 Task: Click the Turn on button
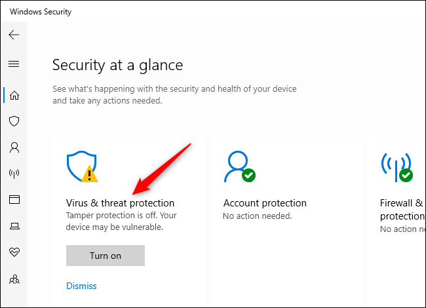[x=106, y=256]
